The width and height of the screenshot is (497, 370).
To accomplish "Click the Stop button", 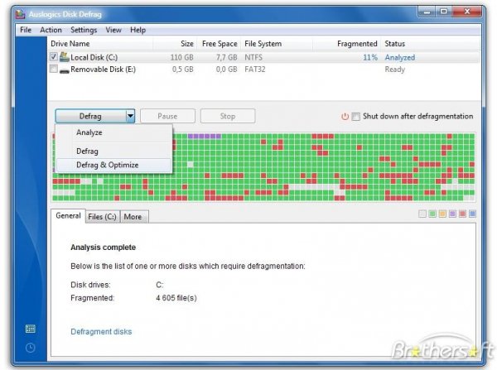I will [228, 116].
